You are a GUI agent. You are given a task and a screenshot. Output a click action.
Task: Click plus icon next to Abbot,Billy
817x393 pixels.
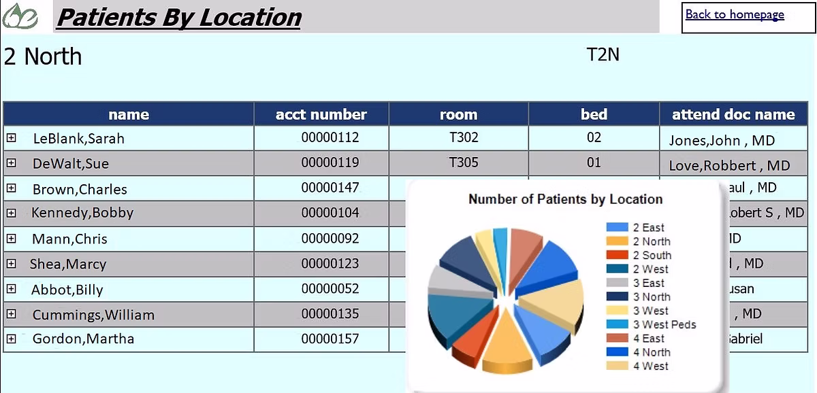[x=11, y=289]
